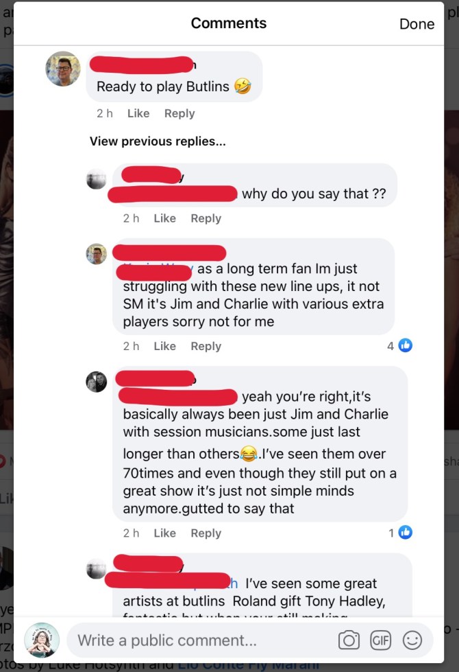The image size is (459, 672).
Task: Reply to the 'not simple minds anymore' comment
Action: click(206, 533)
